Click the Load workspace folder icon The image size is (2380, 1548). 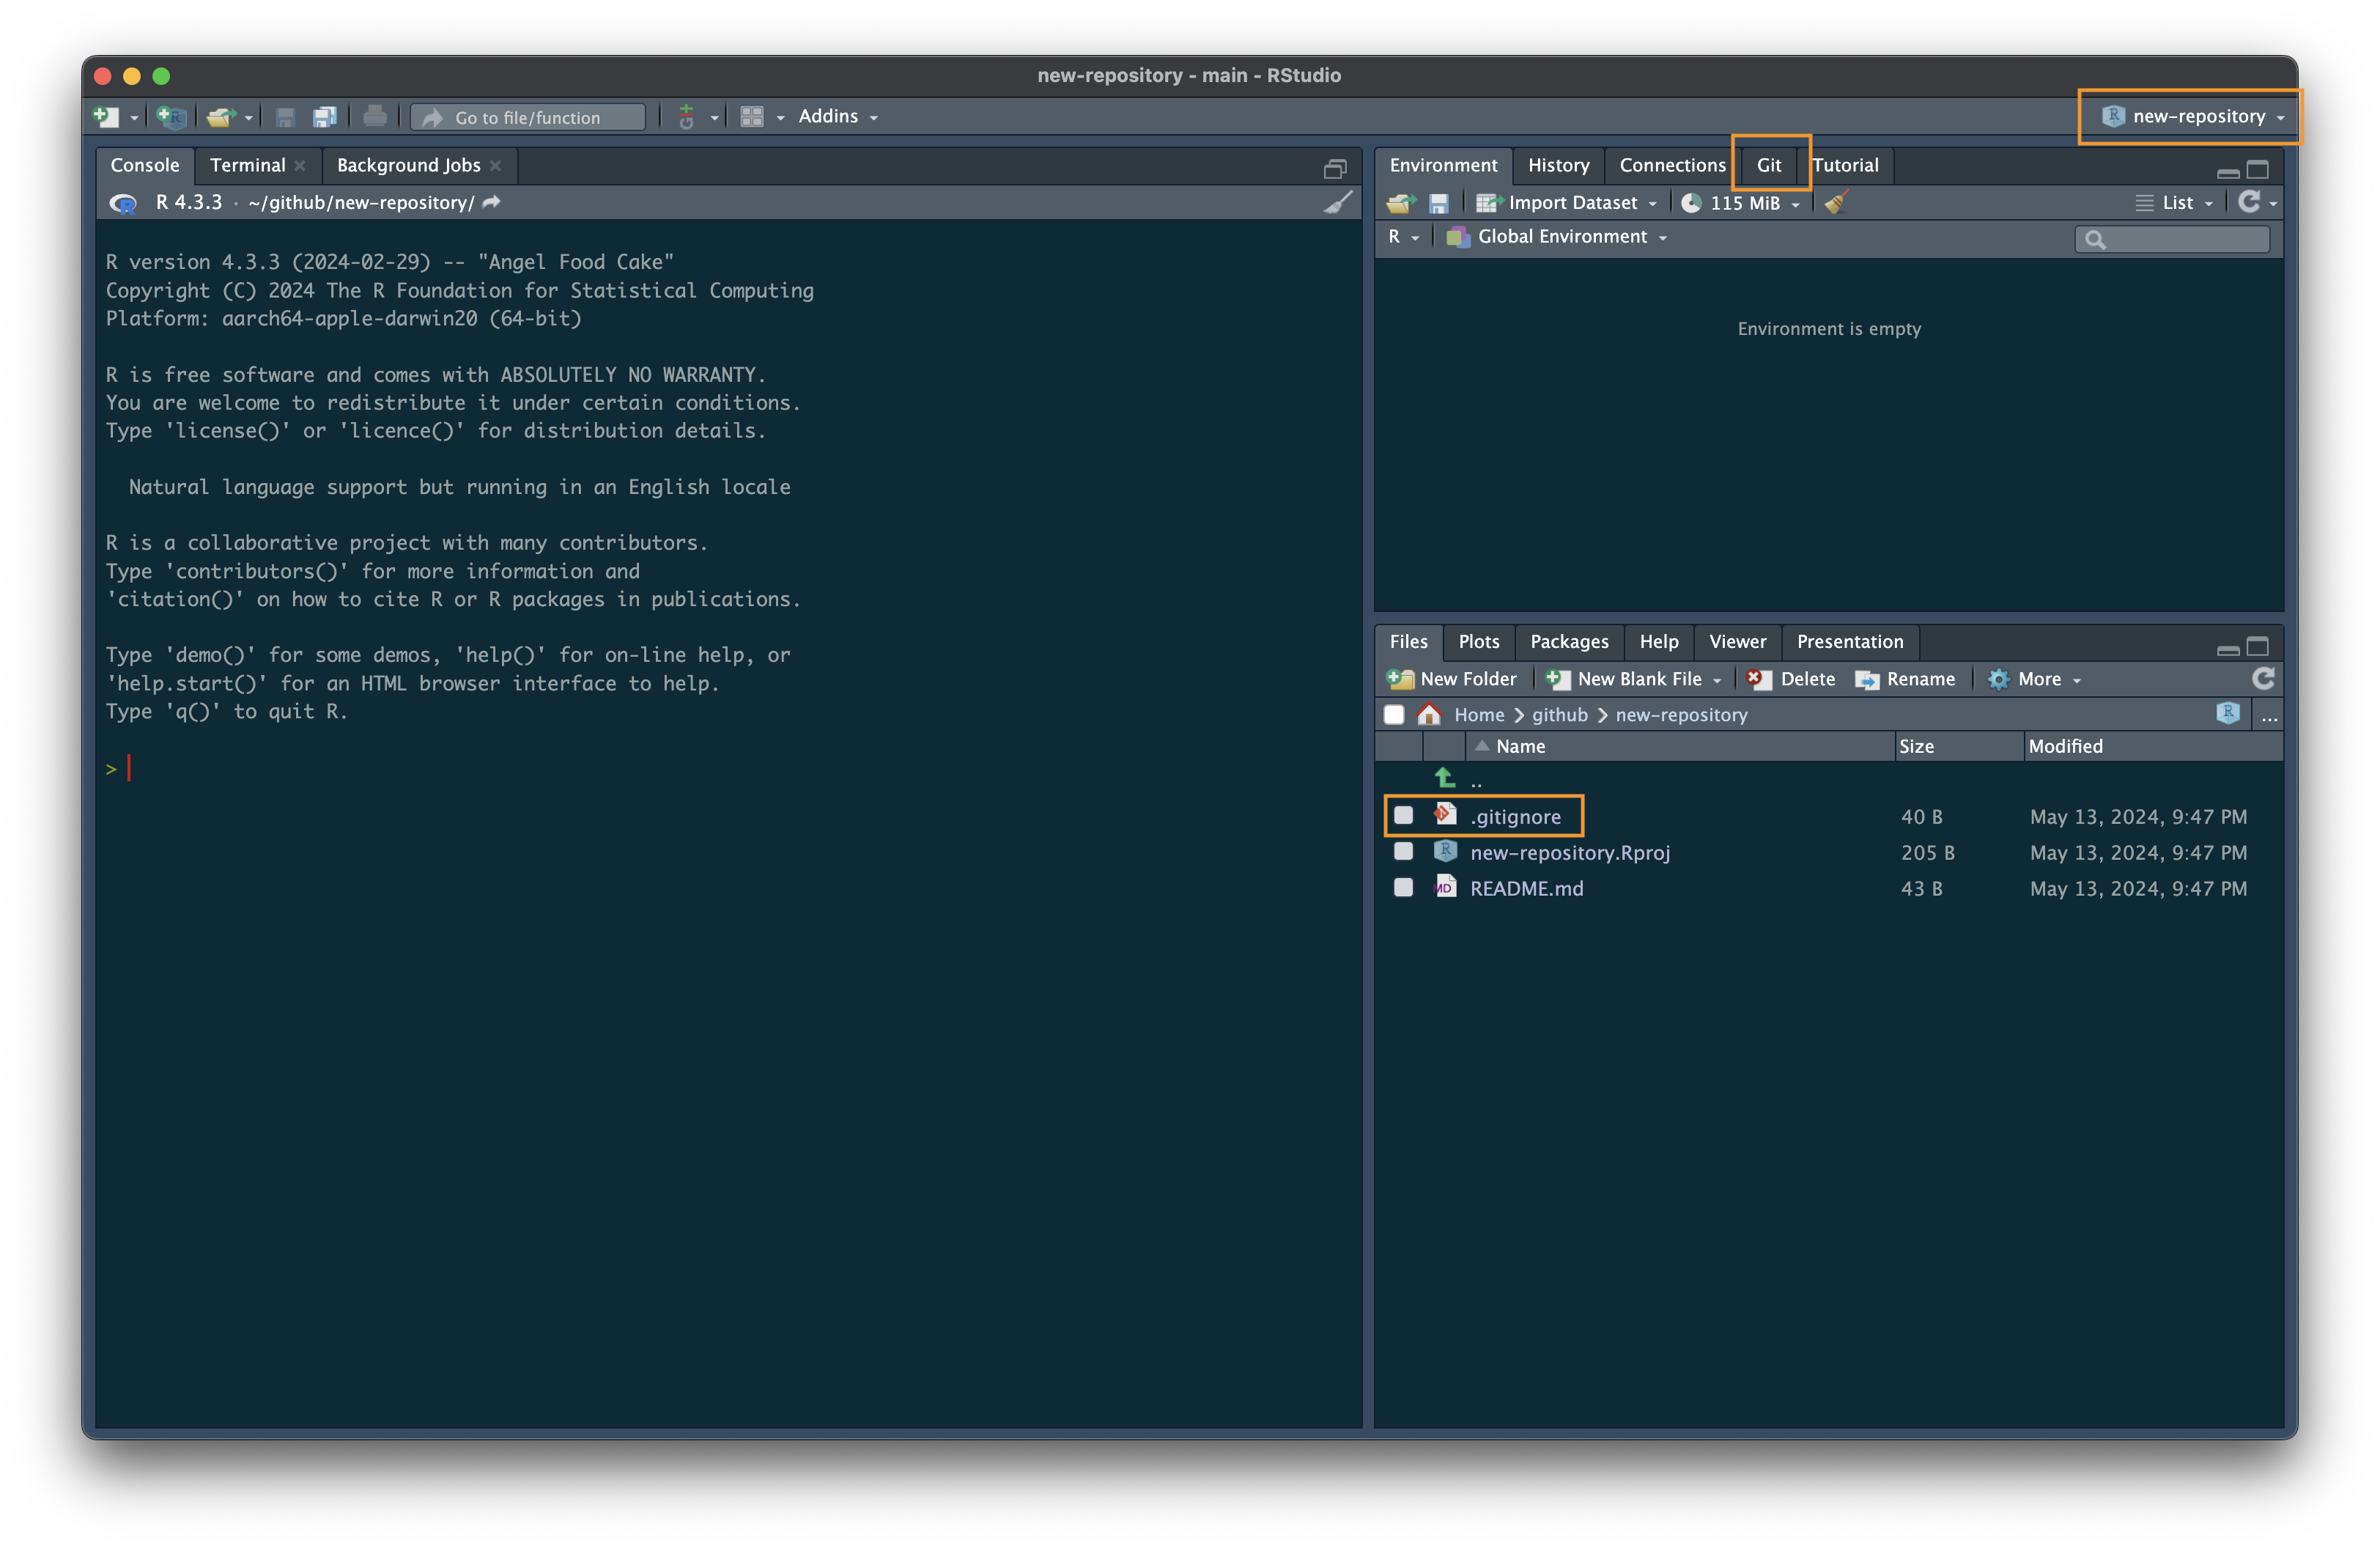point(1401,204)
